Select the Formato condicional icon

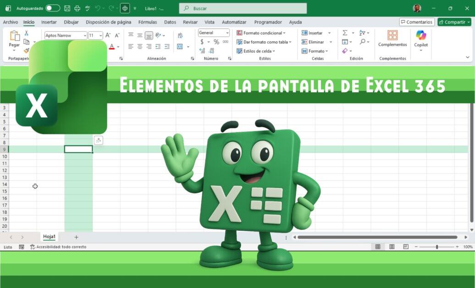click(x=239, y=33)
